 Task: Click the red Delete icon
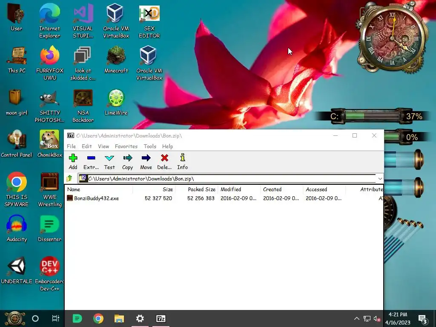click(x=164, y=161)
